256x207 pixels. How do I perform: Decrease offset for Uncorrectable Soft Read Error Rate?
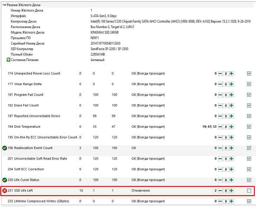click(220, 159)
